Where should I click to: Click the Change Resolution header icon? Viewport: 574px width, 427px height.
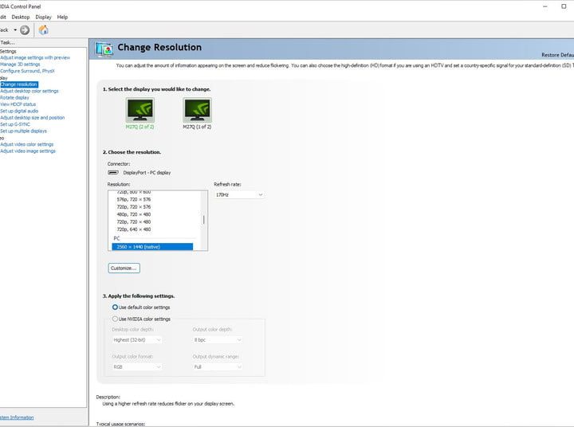[x=104, y=49]
